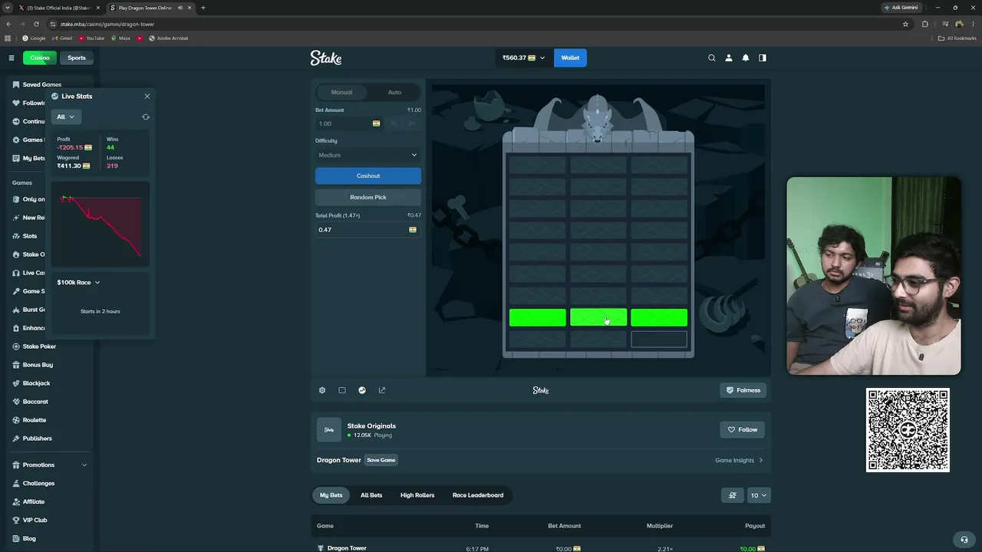Open game in popout window icon
Image resolution: width=982 pixels, height=552 pixels.
point(382,390)
